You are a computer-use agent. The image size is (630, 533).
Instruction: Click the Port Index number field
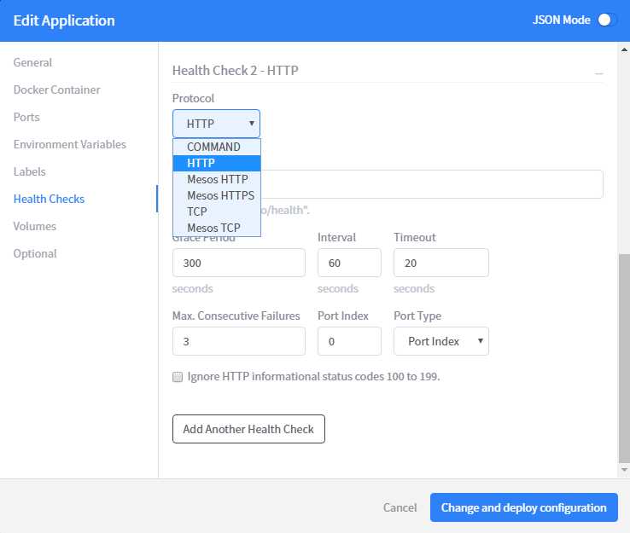[349, 341]
